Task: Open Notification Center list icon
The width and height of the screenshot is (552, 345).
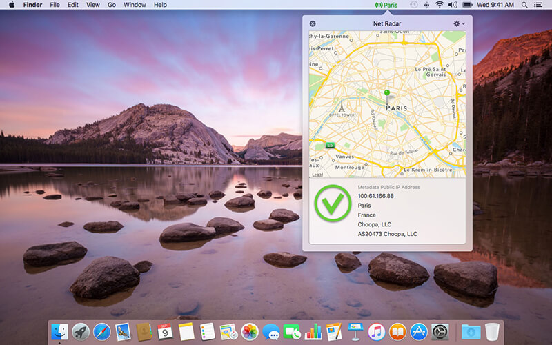Action: click(x=538, y=5)
